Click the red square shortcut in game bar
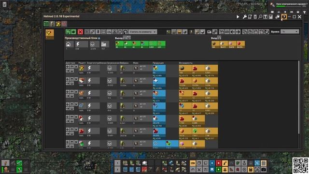The height and width of the screenshot is (174, 309). click(x=218, y=163)
